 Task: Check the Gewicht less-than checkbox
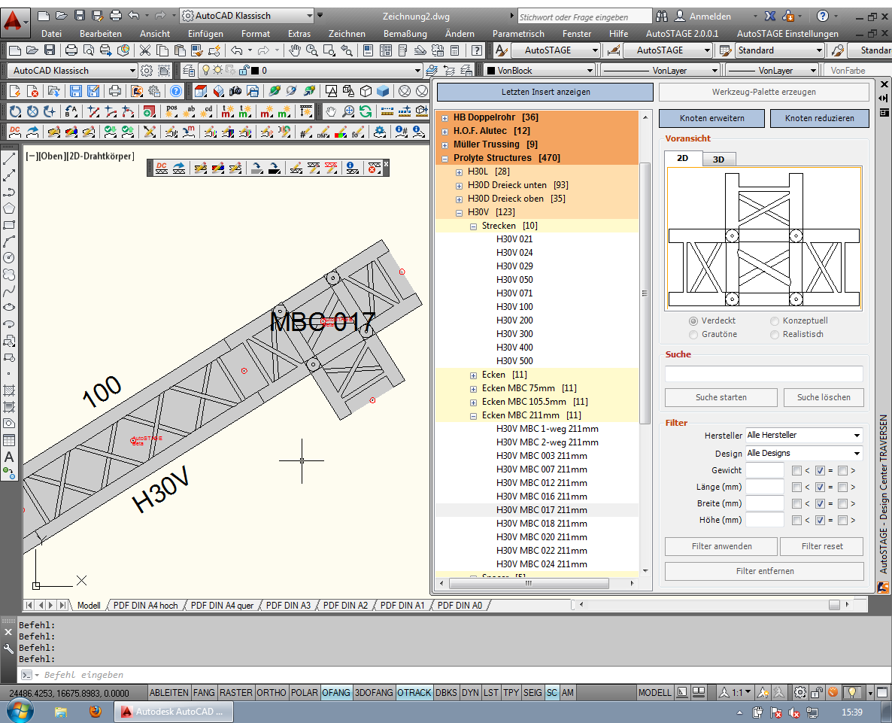coord(796,471)
